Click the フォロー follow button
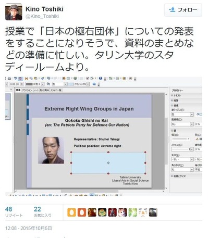208x238 pixels. tap(183, 10)
